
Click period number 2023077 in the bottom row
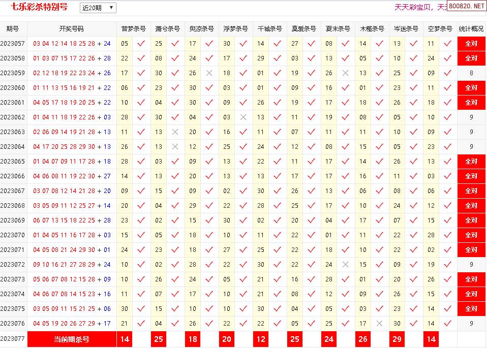tap(12, 338)
